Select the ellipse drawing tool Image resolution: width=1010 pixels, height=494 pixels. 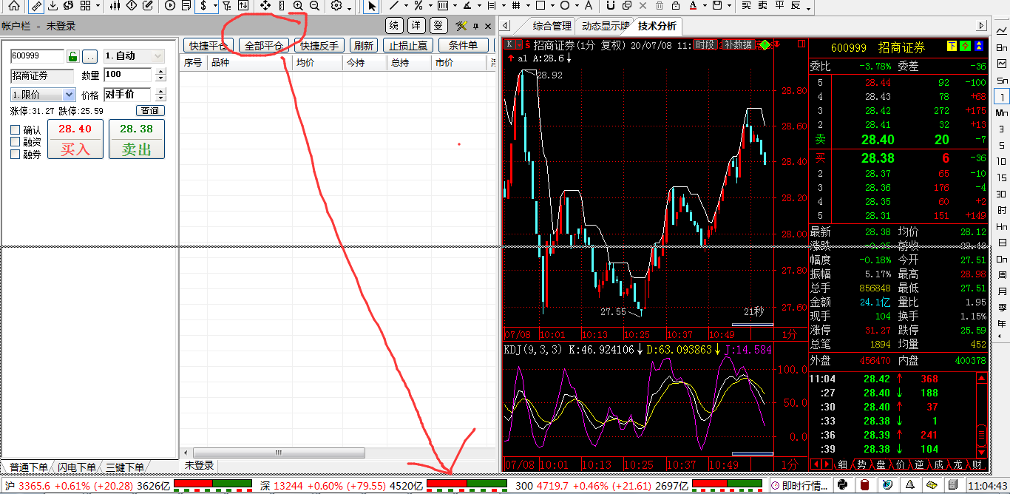click(x=564, y=6)
